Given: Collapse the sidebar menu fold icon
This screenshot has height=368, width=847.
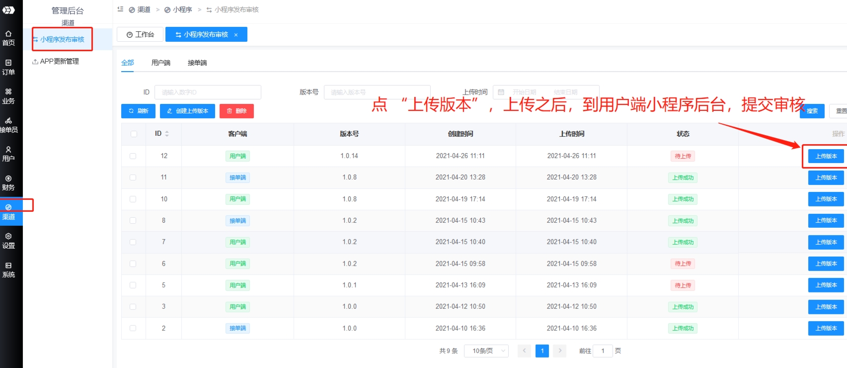Looking at the screenshot, I should coord(120,9).
